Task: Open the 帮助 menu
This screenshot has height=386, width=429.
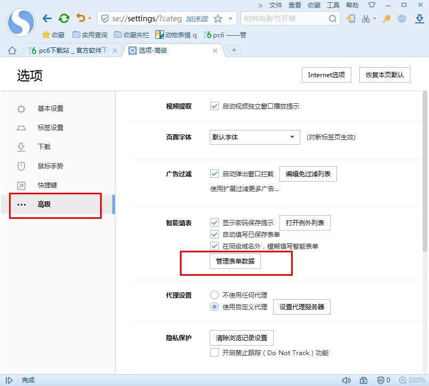Action: point(353,5)
